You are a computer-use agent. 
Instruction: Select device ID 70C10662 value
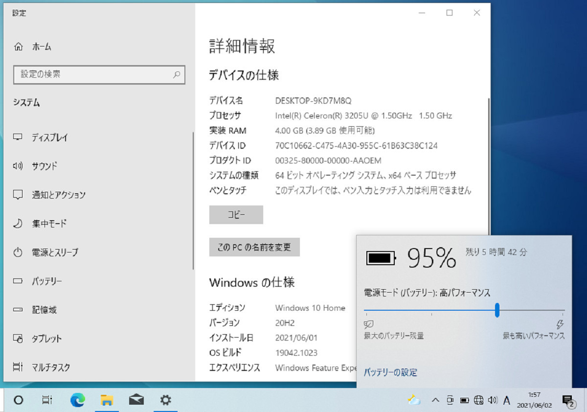tap(356, 146)
